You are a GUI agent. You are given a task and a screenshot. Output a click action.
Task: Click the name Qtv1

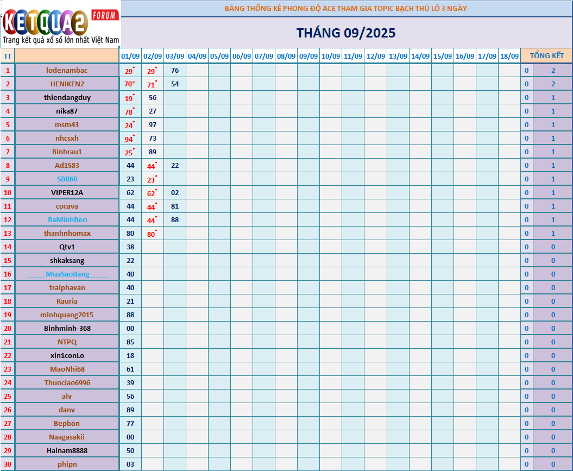coord(67,247)
